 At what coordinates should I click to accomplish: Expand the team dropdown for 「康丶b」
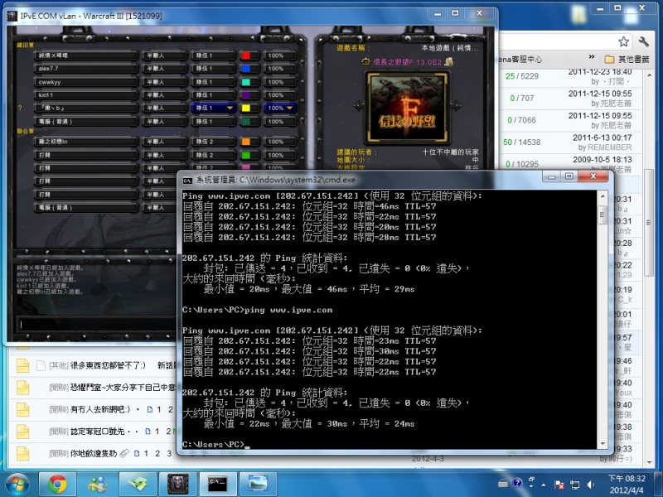230,108
